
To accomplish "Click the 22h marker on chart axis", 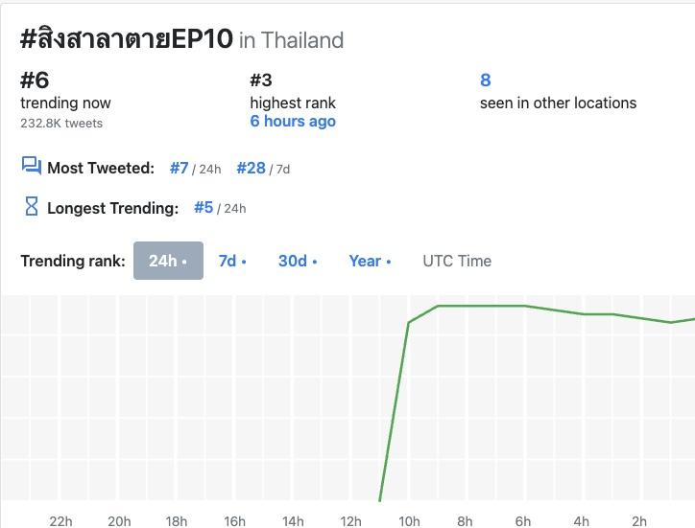I will coord(60,520).
